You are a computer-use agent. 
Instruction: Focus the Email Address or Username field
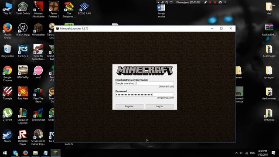[x=144, y=83]
